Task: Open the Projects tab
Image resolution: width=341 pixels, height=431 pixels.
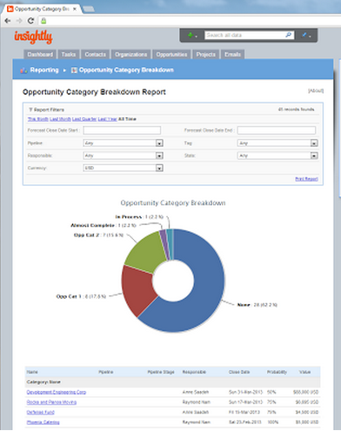Action: click(x=205, y=55)
